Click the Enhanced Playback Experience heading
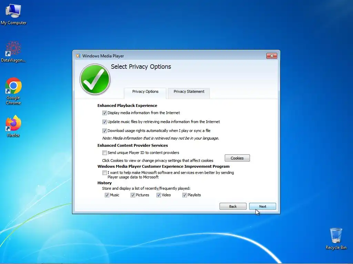 click(x=127, y=106)
